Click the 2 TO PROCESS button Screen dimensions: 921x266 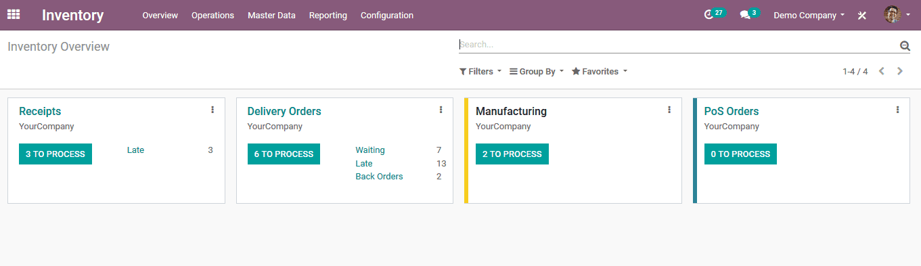(512, 154)
